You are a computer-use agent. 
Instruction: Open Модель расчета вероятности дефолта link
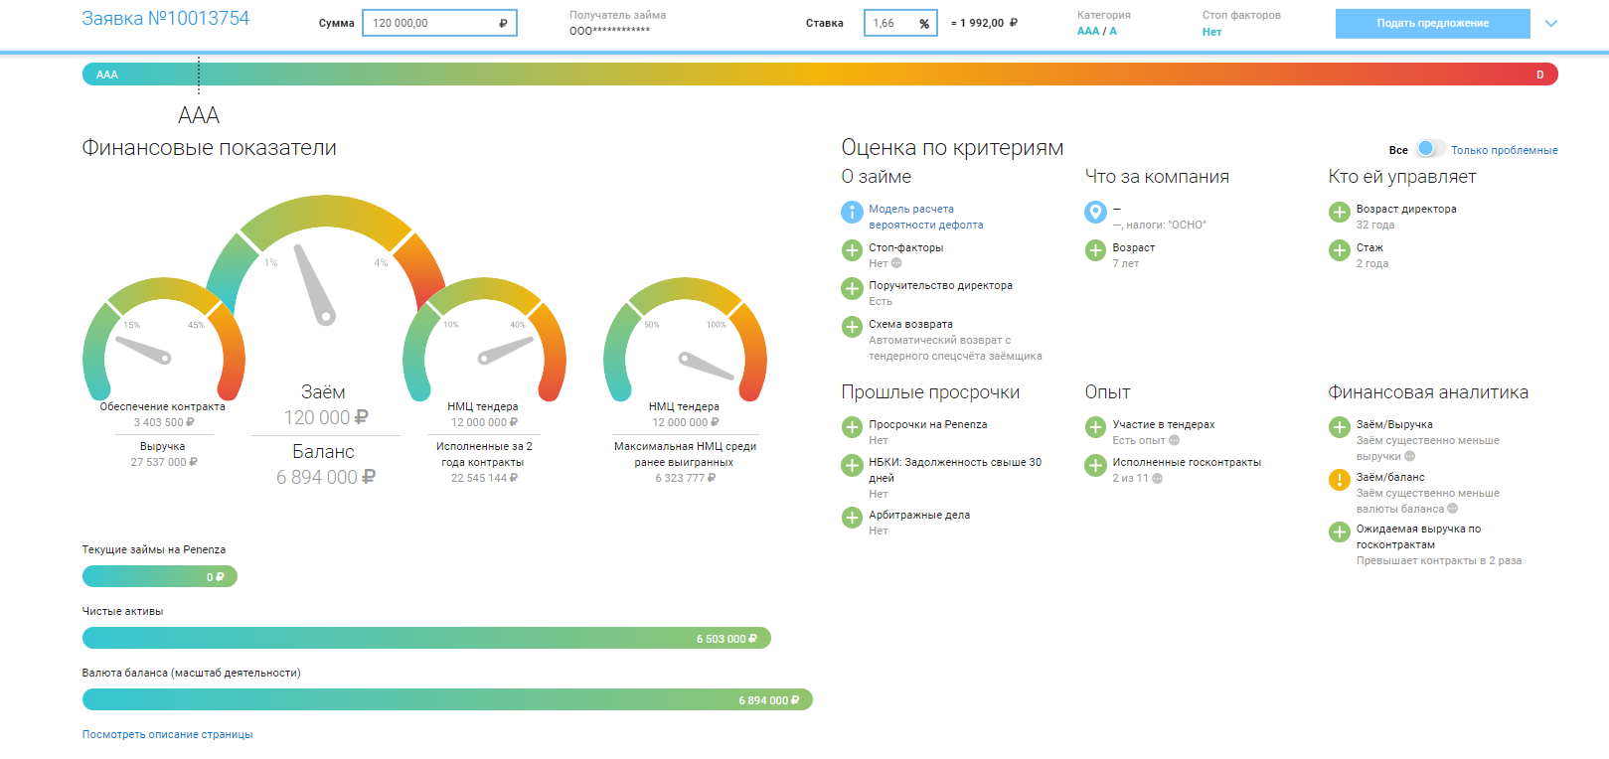point(925,217)
